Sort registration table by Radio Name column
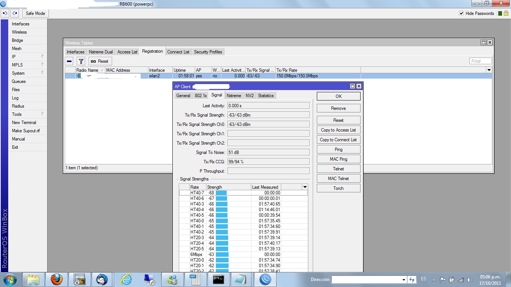511x287 pixels. (90, 70)
